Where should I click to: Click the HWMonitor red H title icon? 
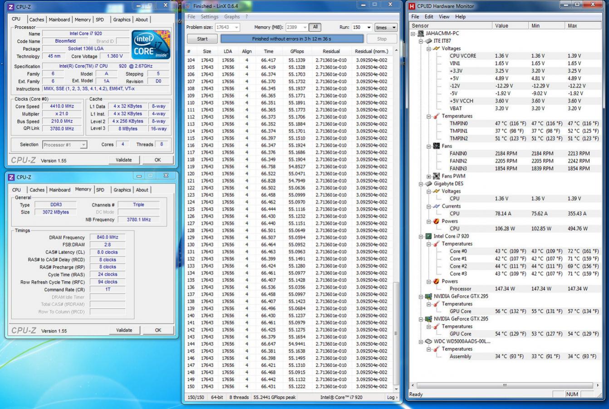[x=412, y=6]
